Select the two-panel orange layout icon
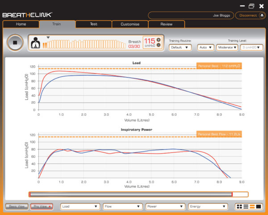 (252, 206)
